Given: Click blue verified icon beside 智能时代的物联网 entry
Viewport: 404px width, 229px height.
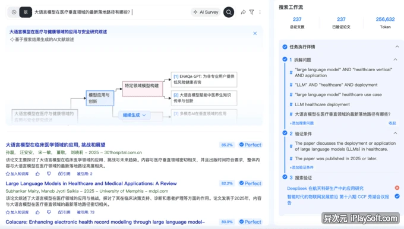Looking at the screenshot, I should [397, 196].
